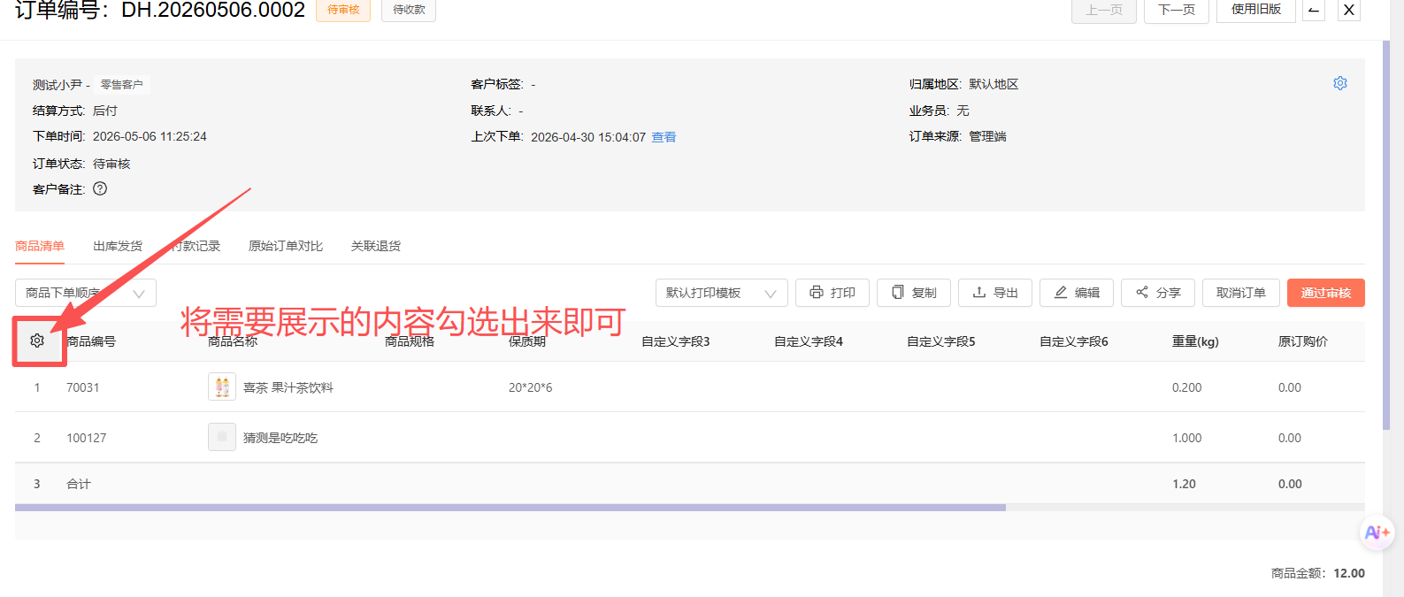Open the AI+ assistant floating icon
The width and height of the screenshot is (1404, 597).
click(x=1377, y=532)
